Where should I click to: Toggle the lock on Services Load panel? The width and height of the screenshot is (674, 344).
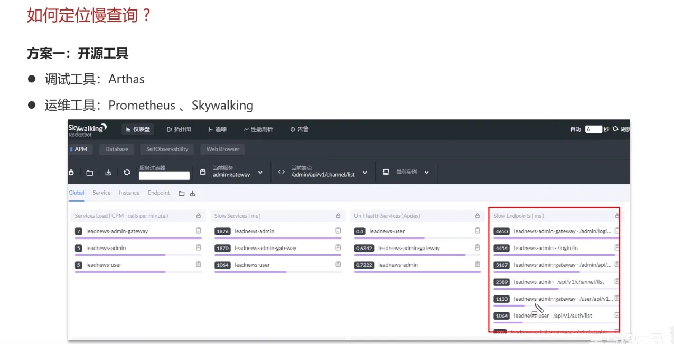tap(199, 216)
